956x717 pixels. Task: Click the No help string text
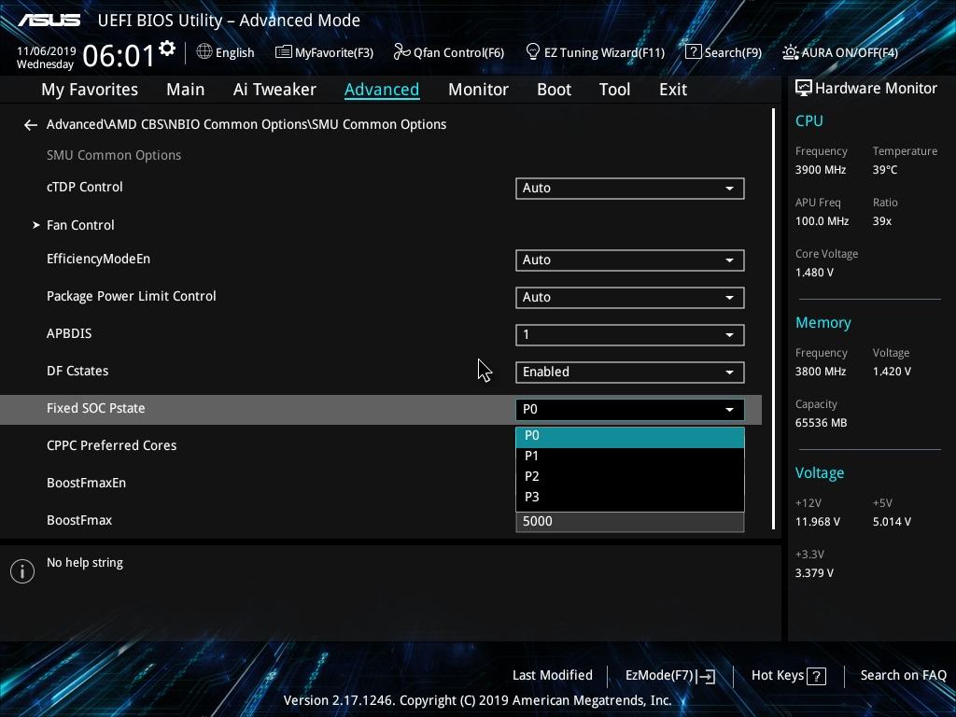pos(85,563)
